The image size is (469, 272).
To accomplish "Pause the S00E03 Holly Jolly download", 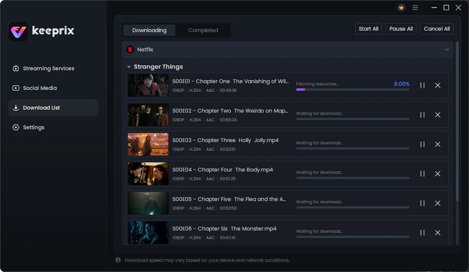I will click(x=422, y=144).
